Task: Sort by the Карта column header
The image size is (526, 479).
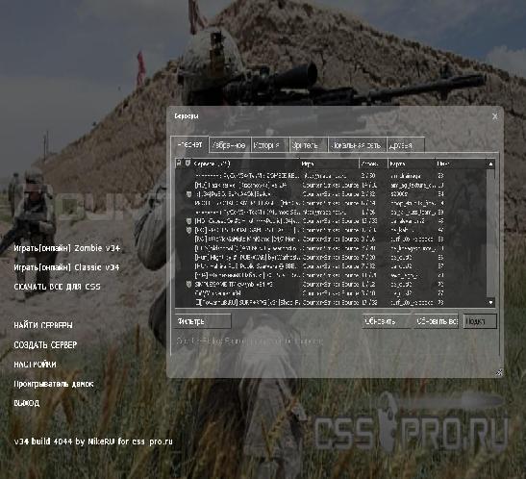Action: point(412,164)
